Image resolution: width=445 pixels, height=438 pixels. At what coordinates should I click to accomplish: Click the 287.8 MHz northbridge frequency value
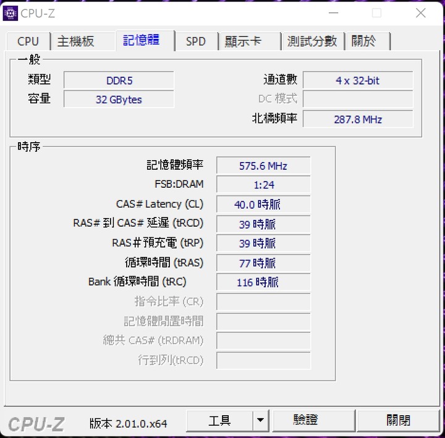[x=358, y=119]
